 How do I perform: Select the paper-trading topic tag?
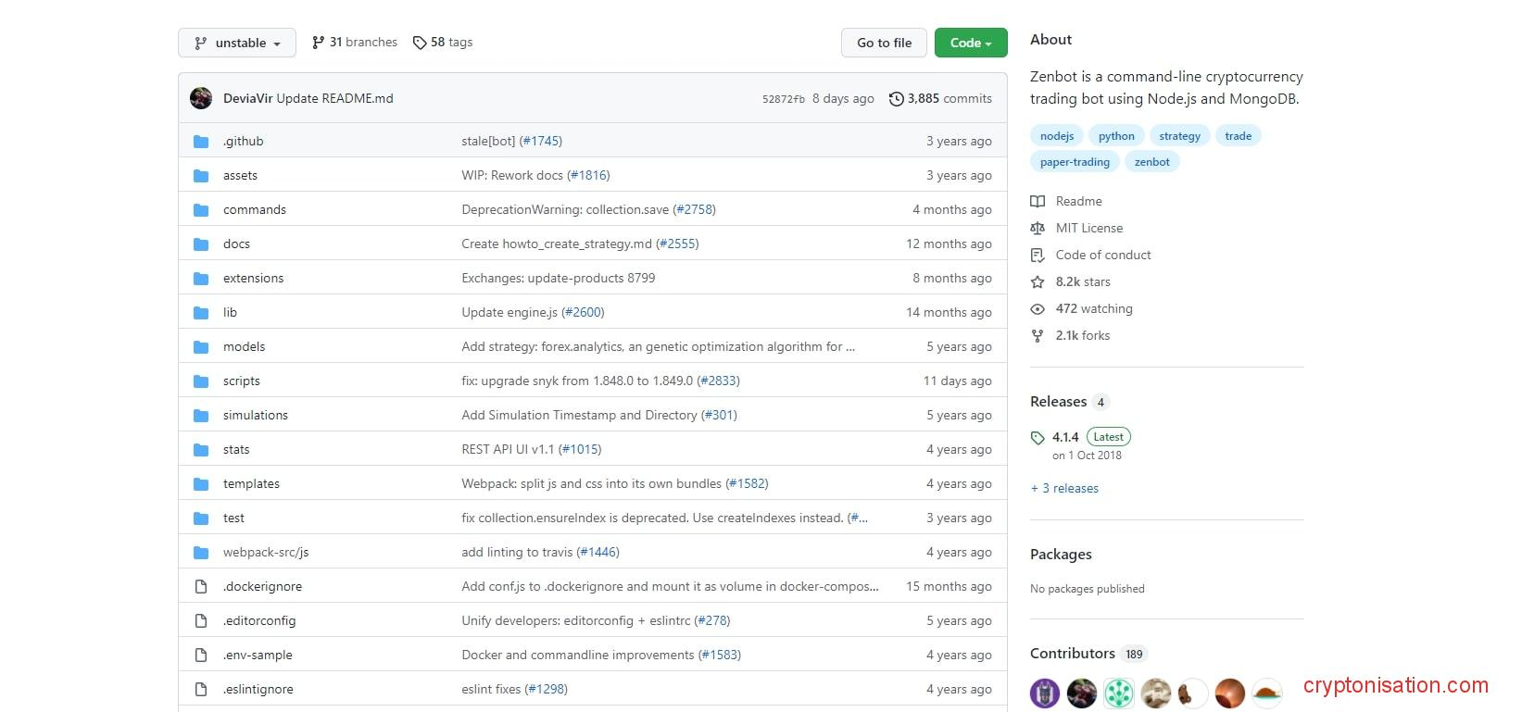coord(1074,162)
